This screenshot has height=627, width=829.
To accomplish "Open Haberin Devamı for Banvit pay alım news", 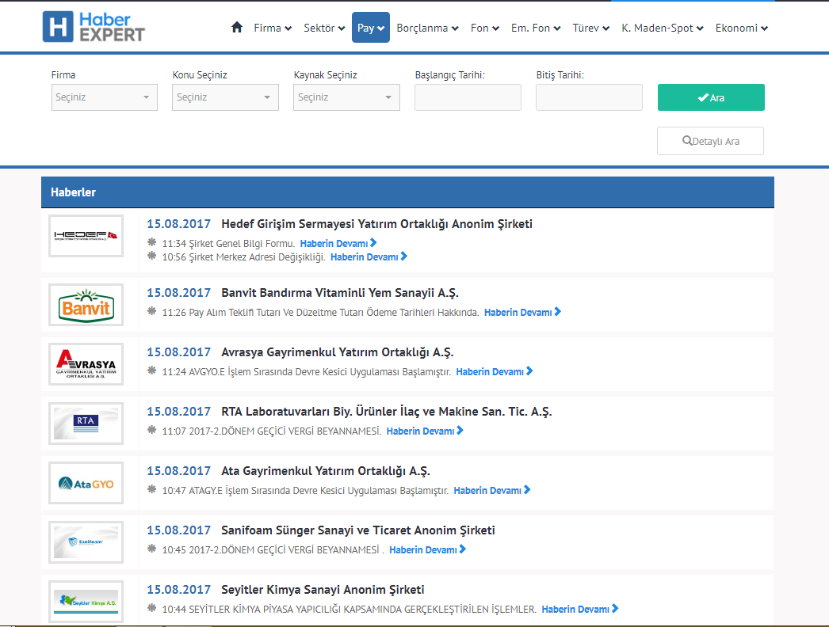I will 523,313.
